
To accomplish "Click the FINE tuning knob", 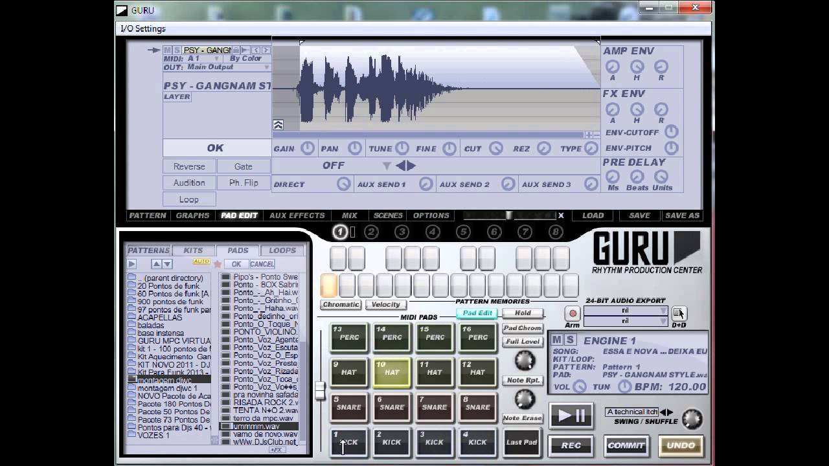I will 449,148.
